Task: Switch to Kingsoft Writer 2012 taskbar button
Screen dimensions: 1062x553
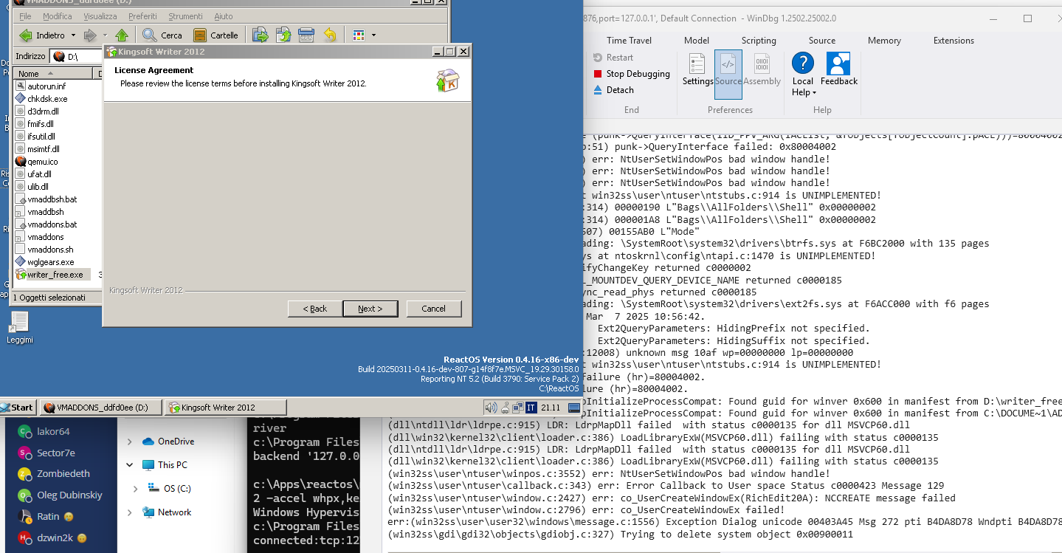Action: [x=225, y=407]
